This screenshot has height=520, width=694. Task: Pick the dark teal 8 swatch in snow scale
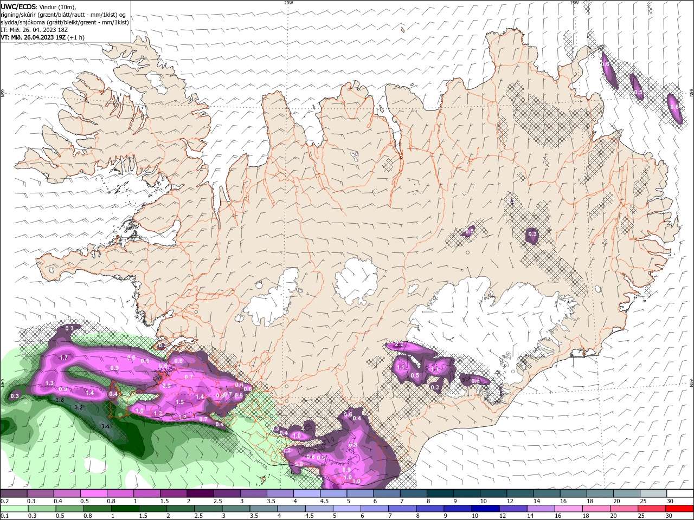pyautogui.click(x=439, y=493)
